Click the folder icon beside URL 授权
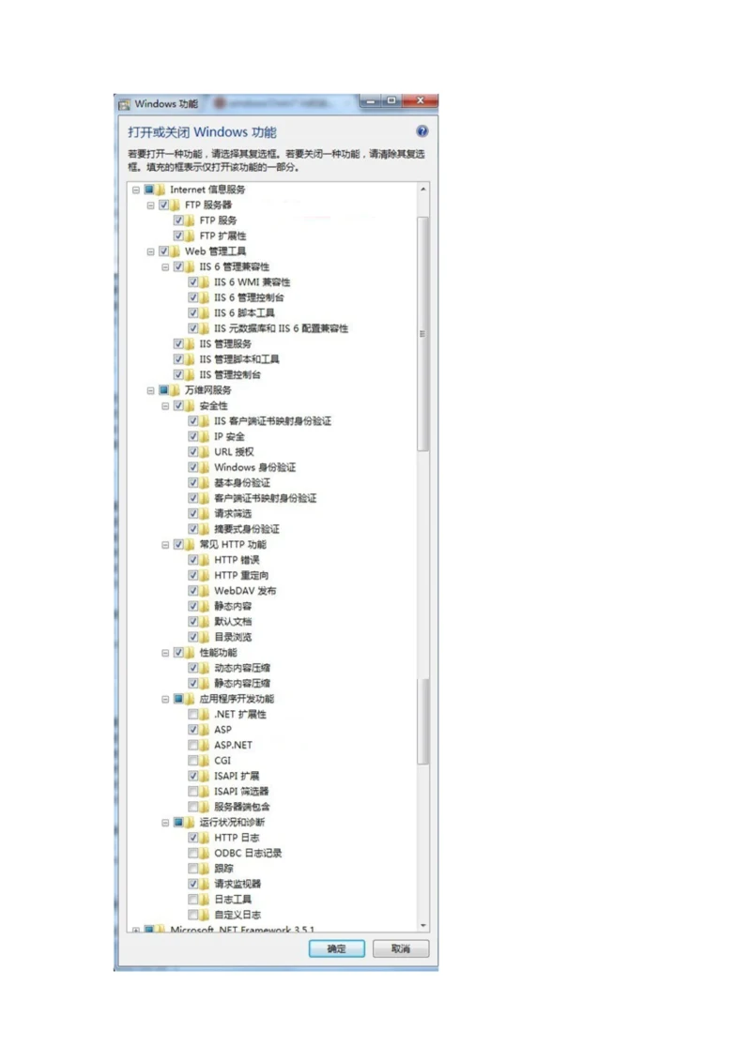751x1061 pixels. point(205,451)
